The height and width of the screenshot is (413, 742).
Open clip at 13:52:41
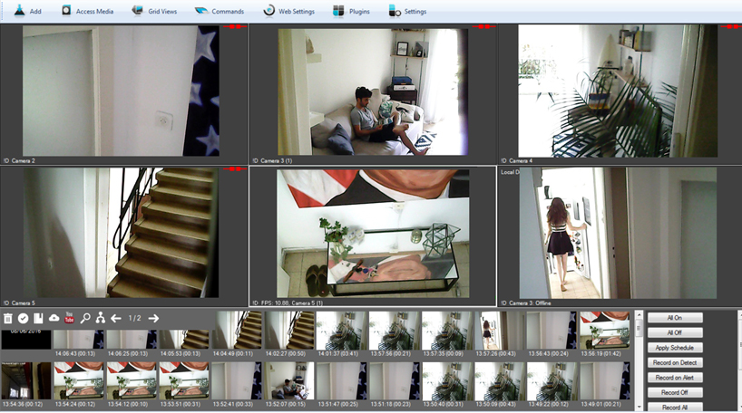[x=237, y=381]
